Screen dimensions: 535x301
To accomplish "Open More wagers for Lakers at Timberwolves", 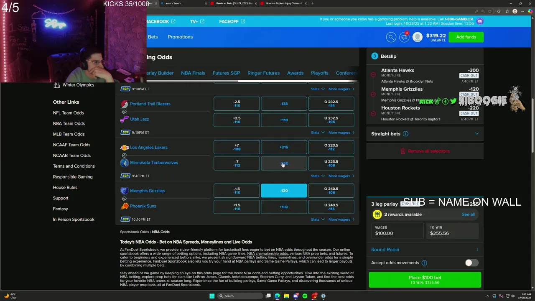I will coord(341,176).
